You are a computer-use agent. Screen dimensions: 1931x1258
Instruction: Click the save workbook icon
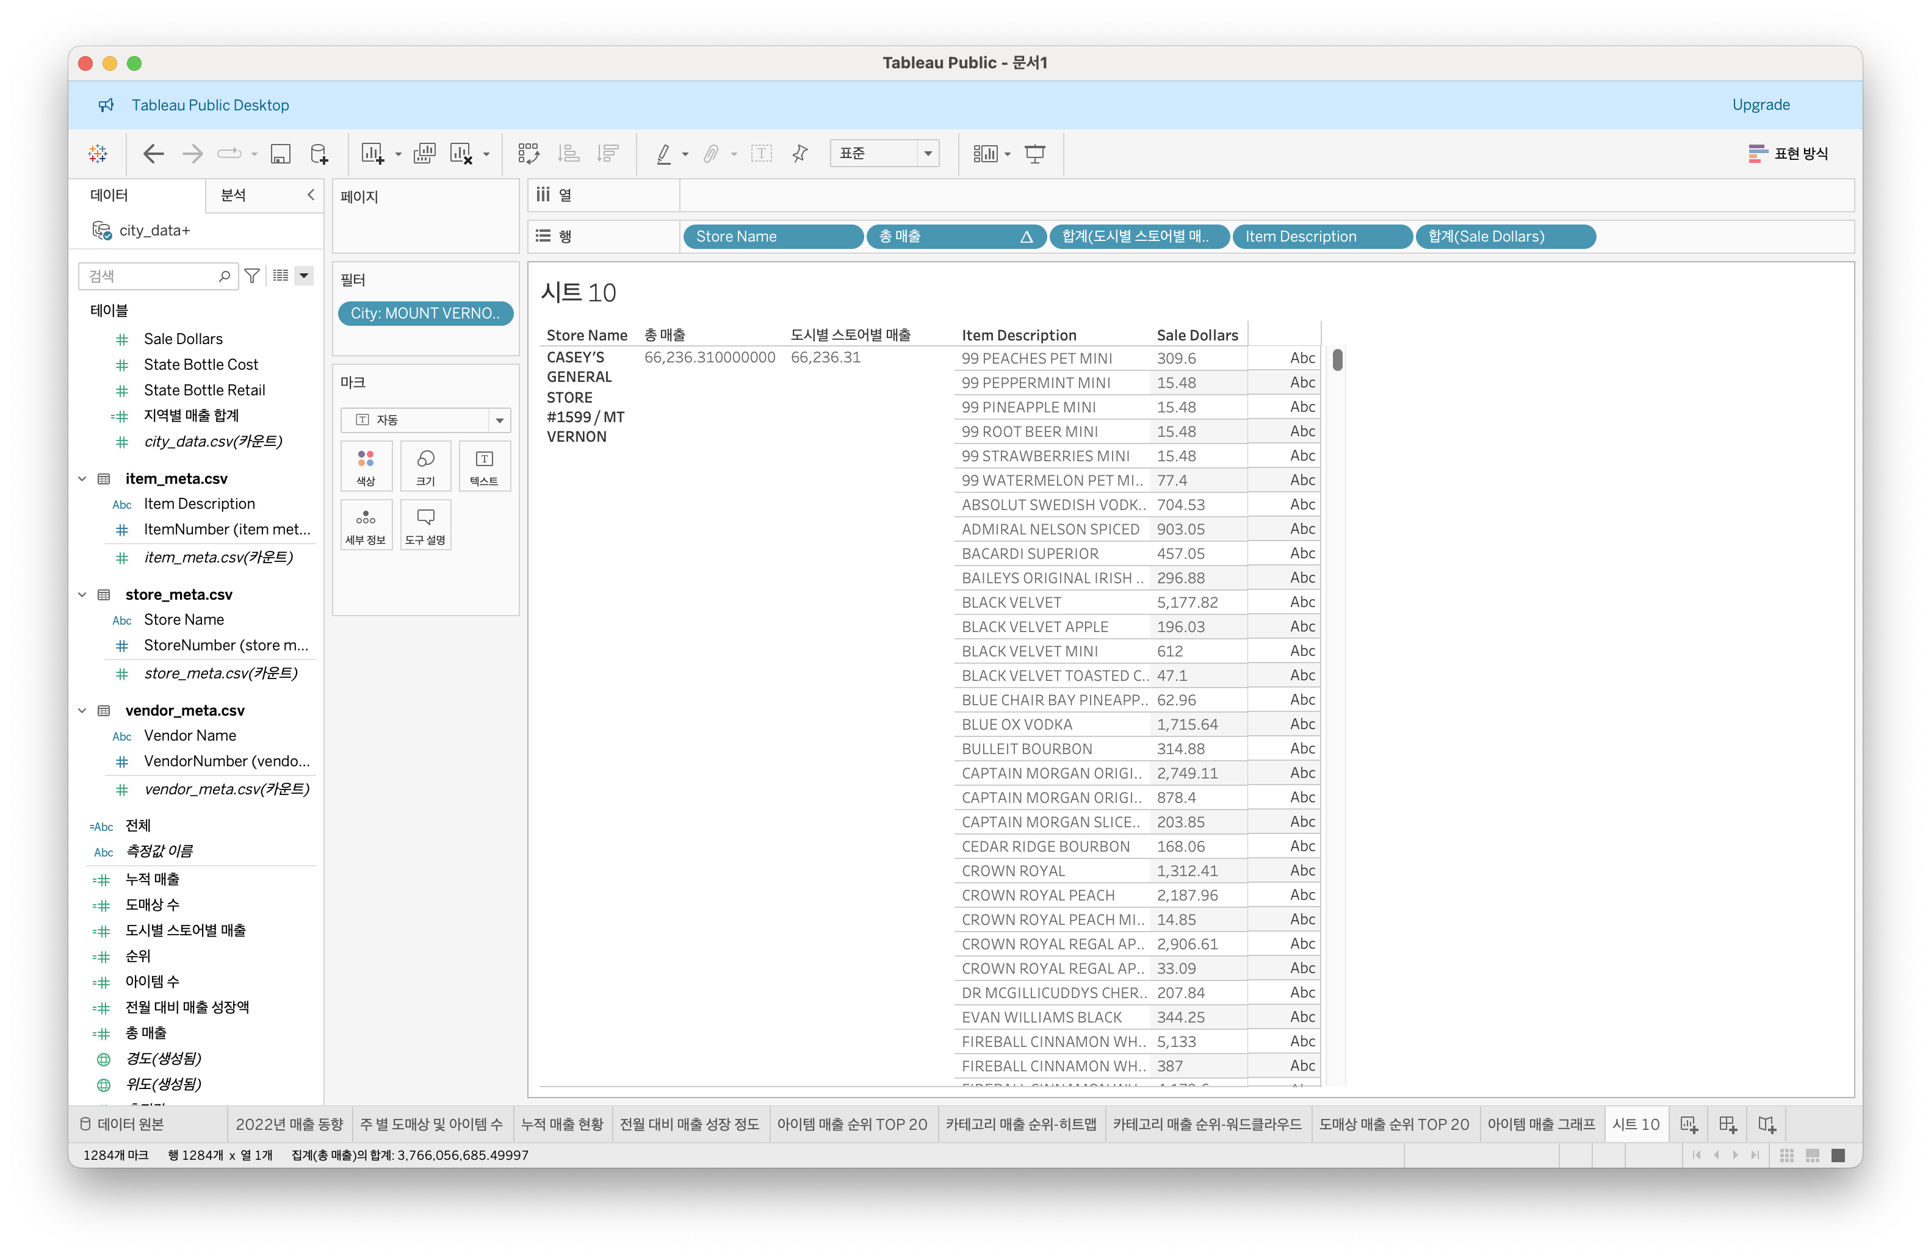281,153
